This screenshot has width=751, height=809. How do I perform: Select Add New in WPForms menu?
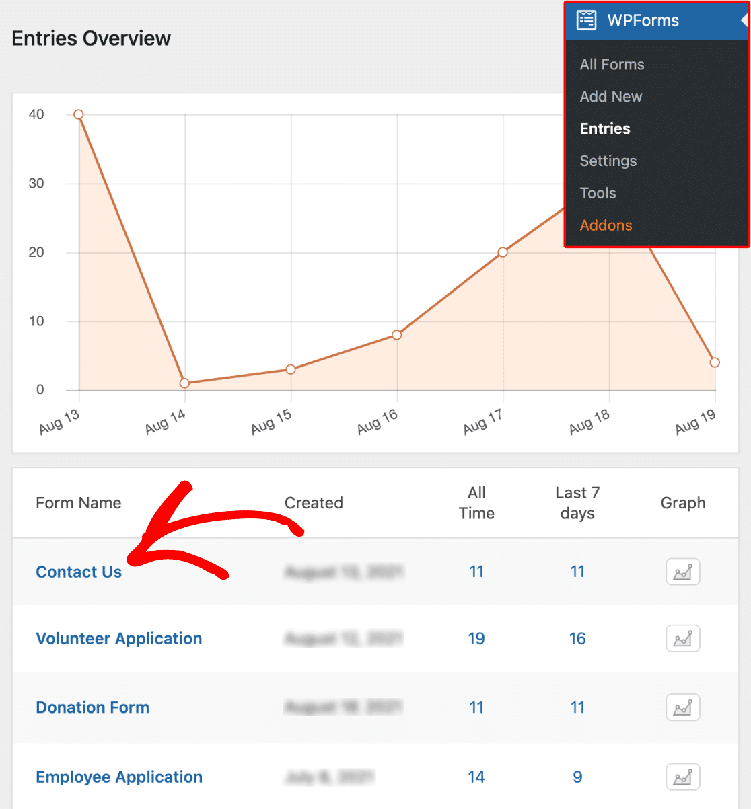[611, 97]
